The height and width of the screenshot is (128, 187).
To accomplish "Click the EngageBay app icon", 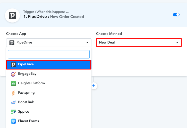I will pos(13,74).
